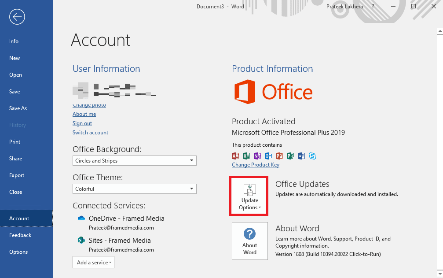
Task: Click the Prateek Lakhera account name
Action: pos(344,6)
